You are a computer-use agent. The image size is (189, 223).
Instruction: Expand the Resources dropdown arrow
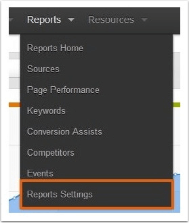(x=144, y=20)
